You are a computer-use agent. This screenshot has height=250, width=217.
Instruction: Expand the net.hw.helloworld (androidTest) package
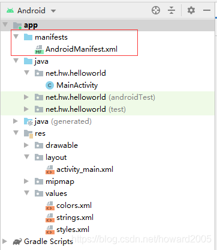[26, 97]
